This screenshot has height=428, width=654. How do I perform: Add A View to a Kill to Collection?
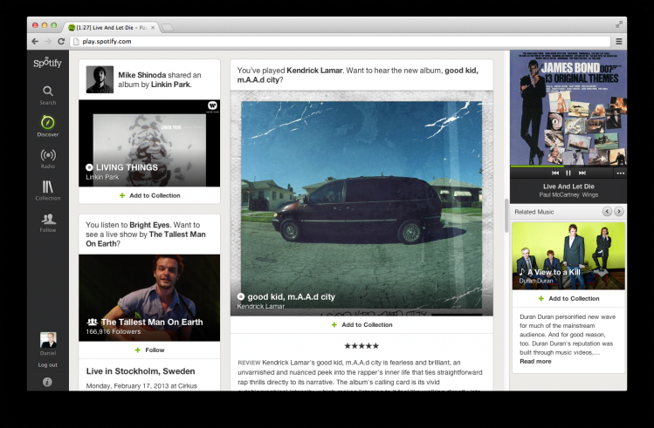tap(568, 298)
